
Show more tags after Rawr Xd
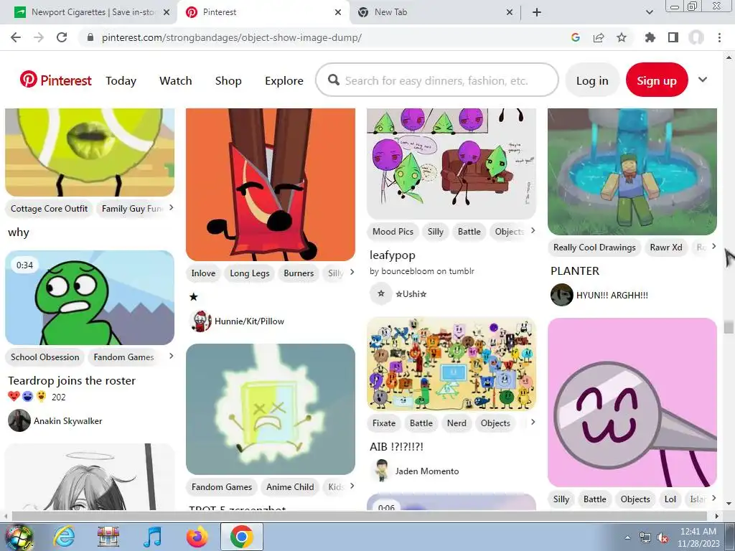[x=714, y=247]
